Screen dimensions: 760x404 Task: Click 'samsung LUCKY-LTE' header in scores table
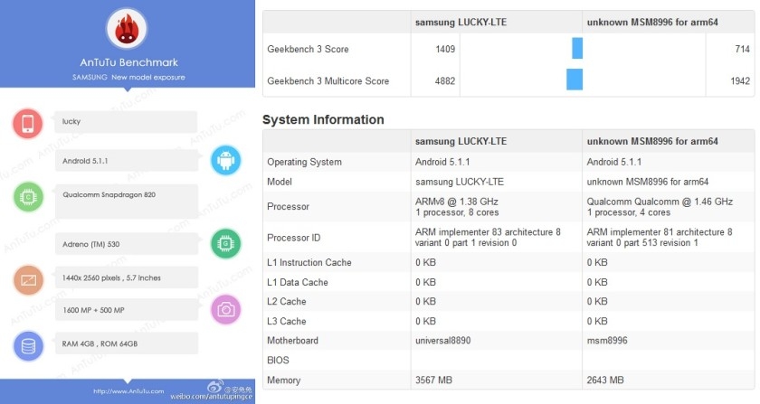[461, 23]
